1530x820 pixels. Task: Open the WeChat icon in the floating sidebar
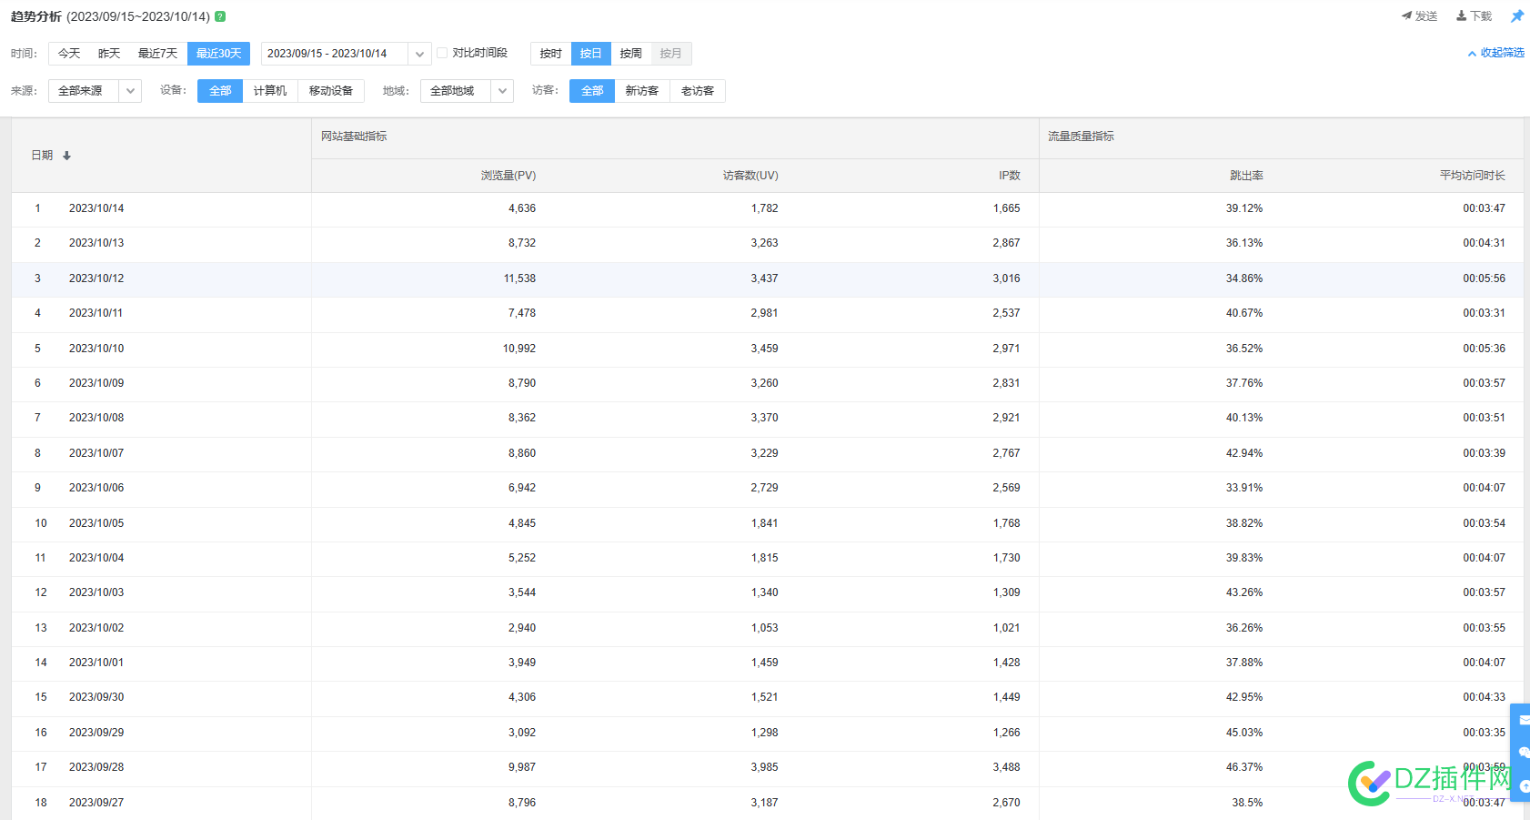1524,753
